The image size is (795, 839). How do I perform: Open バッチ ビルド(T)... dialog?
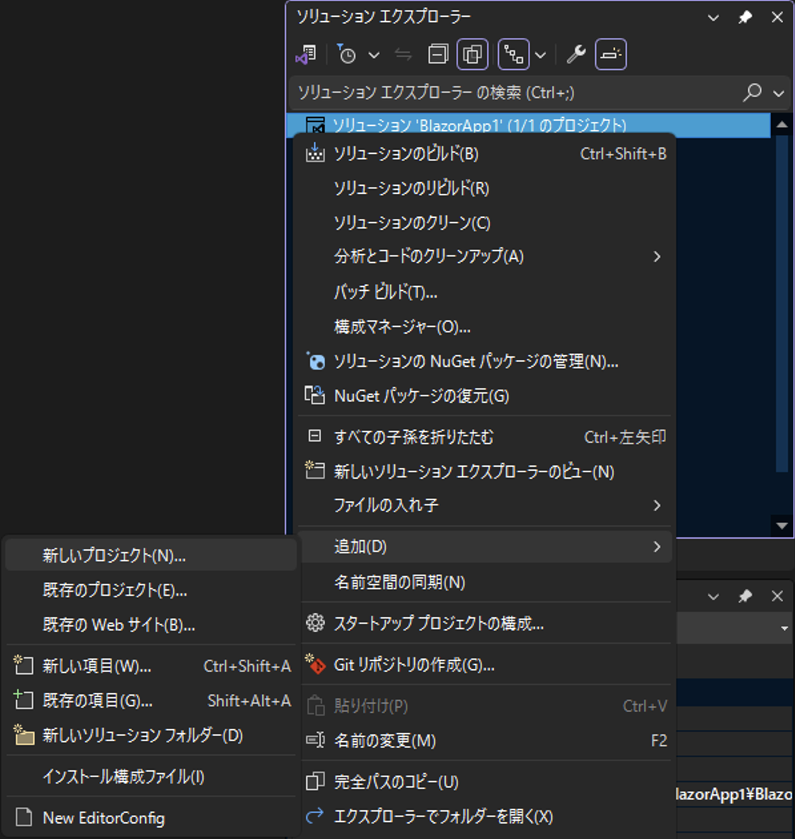tap(486, 292)
